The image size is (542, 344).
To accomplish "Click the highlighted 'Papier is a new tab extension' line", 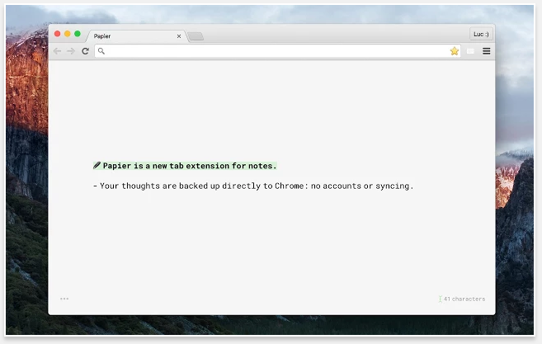I will tap(185, 166).
